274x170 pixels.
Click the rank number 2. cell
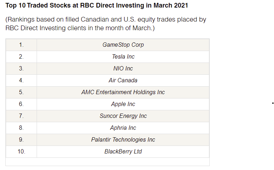pyautogui.click(x=21, y=57)
